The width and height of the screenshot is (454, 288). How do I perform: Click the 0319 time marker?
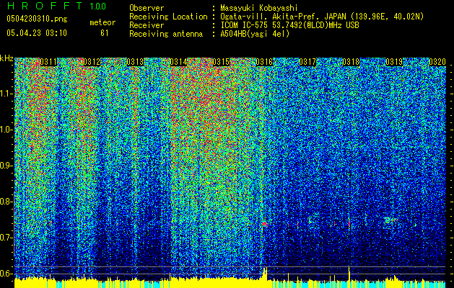click(394, 62)
